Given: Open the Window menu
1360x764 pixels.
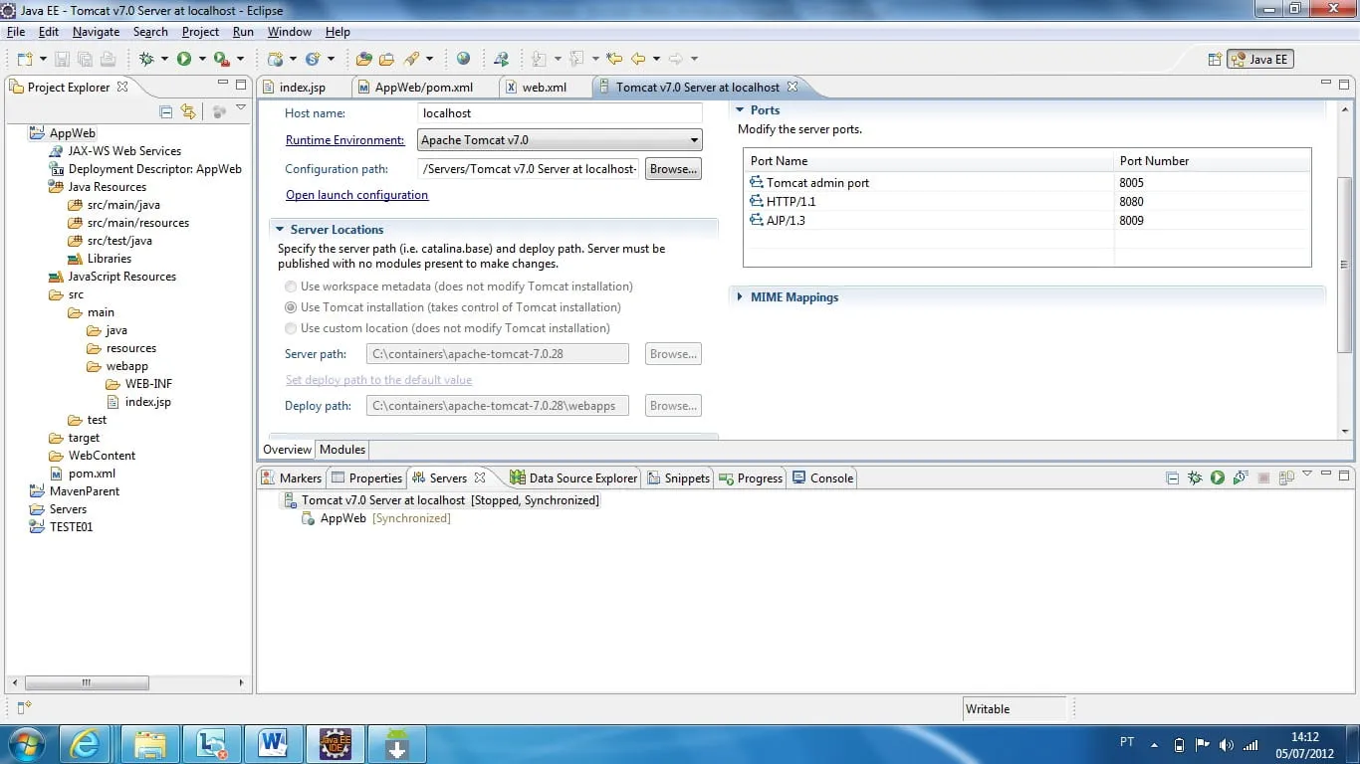Looking at the screenshot, I should [x=290, y=32].
